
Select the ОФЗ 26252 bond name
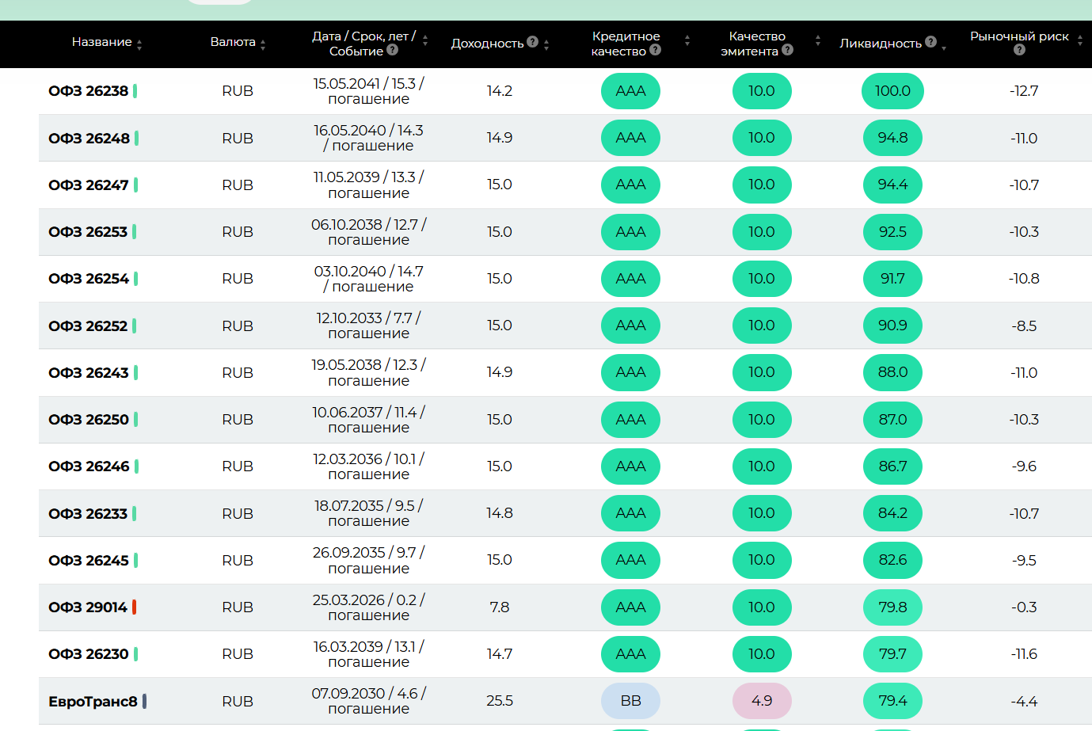[88, 326]
